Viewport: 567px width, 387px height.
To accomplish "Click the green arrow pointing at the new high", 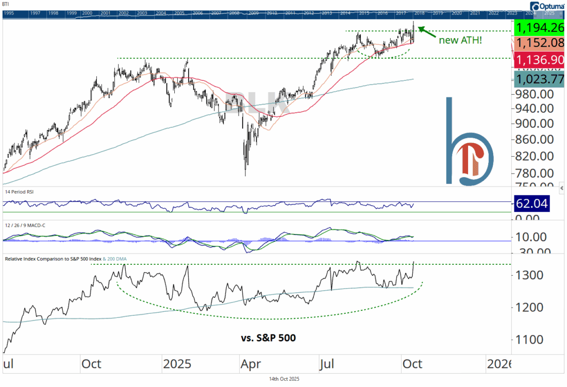I will [x=427, y=32].
